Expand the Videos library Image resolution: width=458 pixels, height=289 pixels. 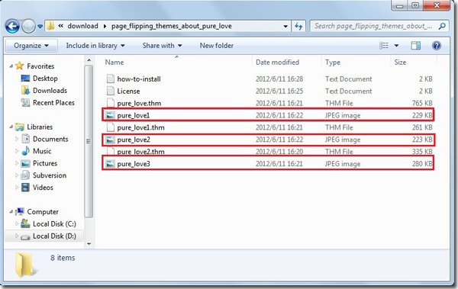tap(17, 188)
